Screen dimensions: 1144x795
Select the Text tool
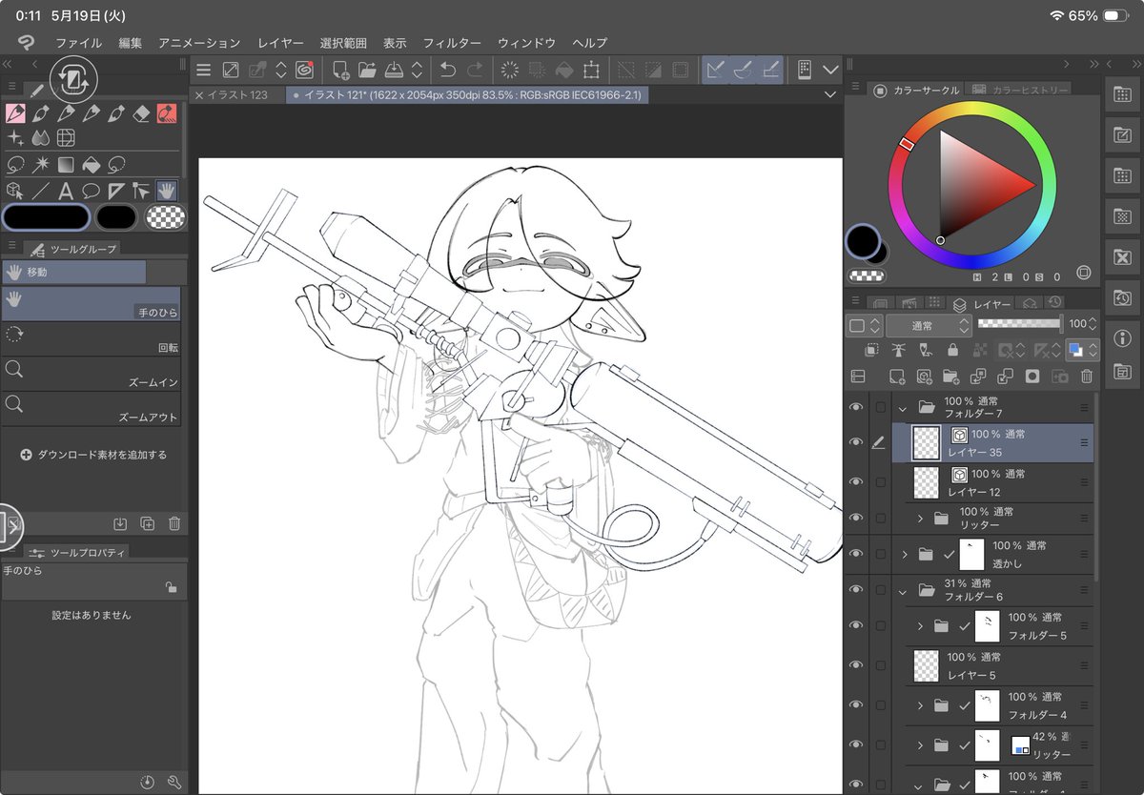66,190
